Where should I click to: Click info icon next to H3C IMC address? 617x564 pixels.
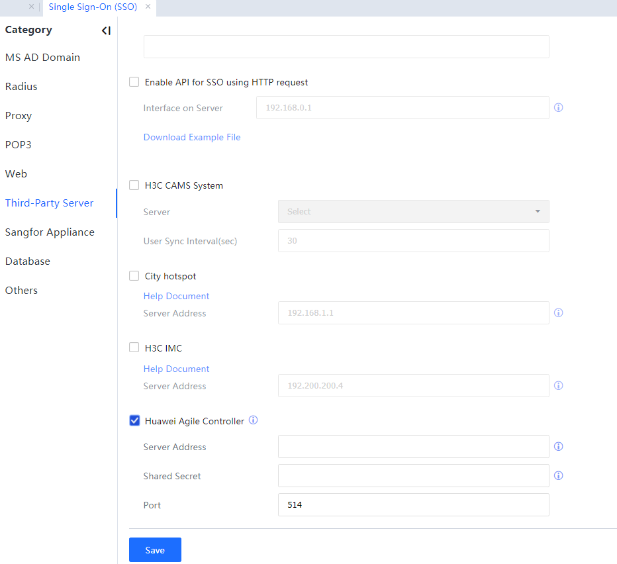coord(558,385)
